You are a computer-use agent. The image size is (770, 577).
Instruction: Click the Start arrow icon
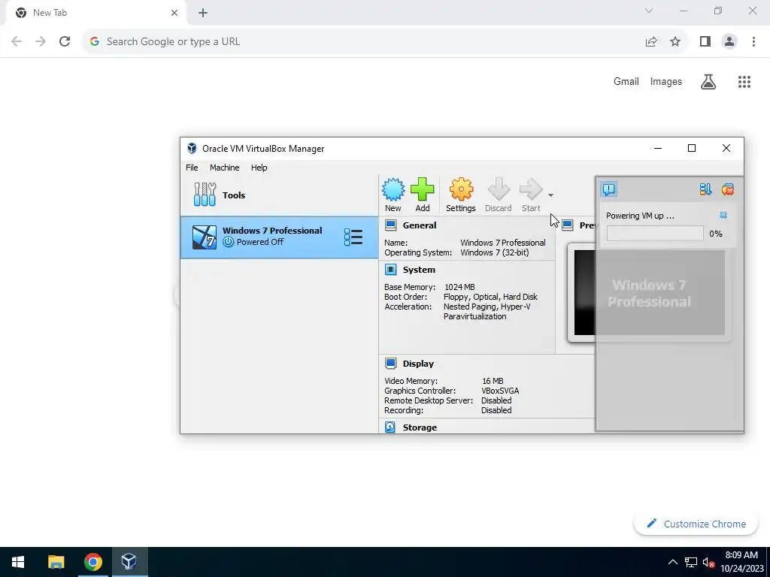point(531,195)
